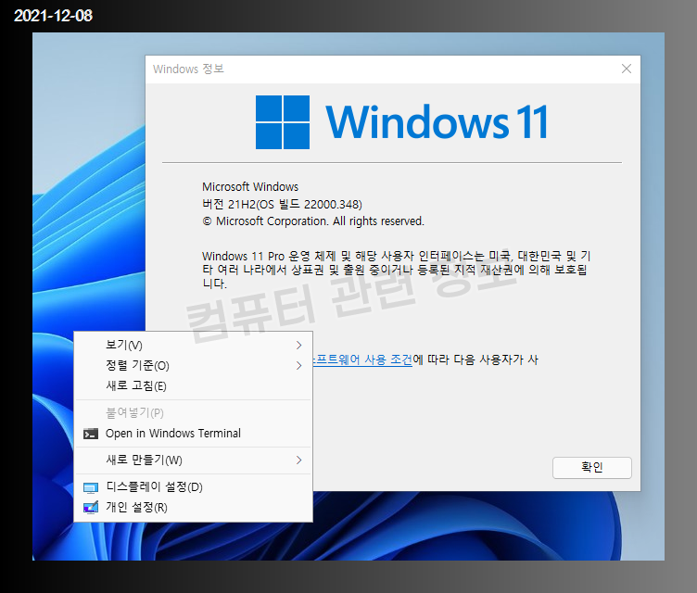Screen dimensions: 697x593
Task: Click the Microsoft Corporation copyright line
Action: (x=313, y=221)
